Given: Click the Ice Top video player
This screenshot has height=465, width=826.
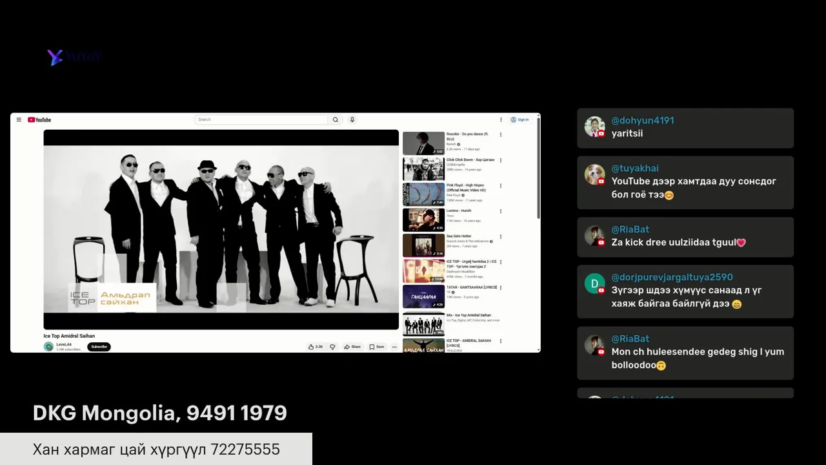Looking at the screenshot, I should [x=221, y=229].
